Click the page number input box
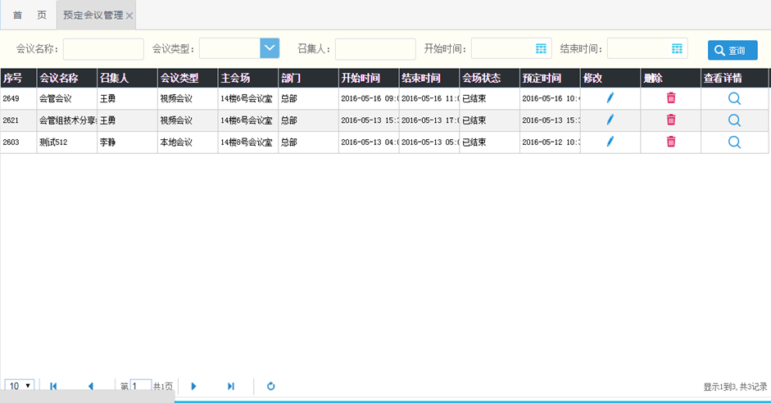 pyautogui.click(x=141, y=386)
